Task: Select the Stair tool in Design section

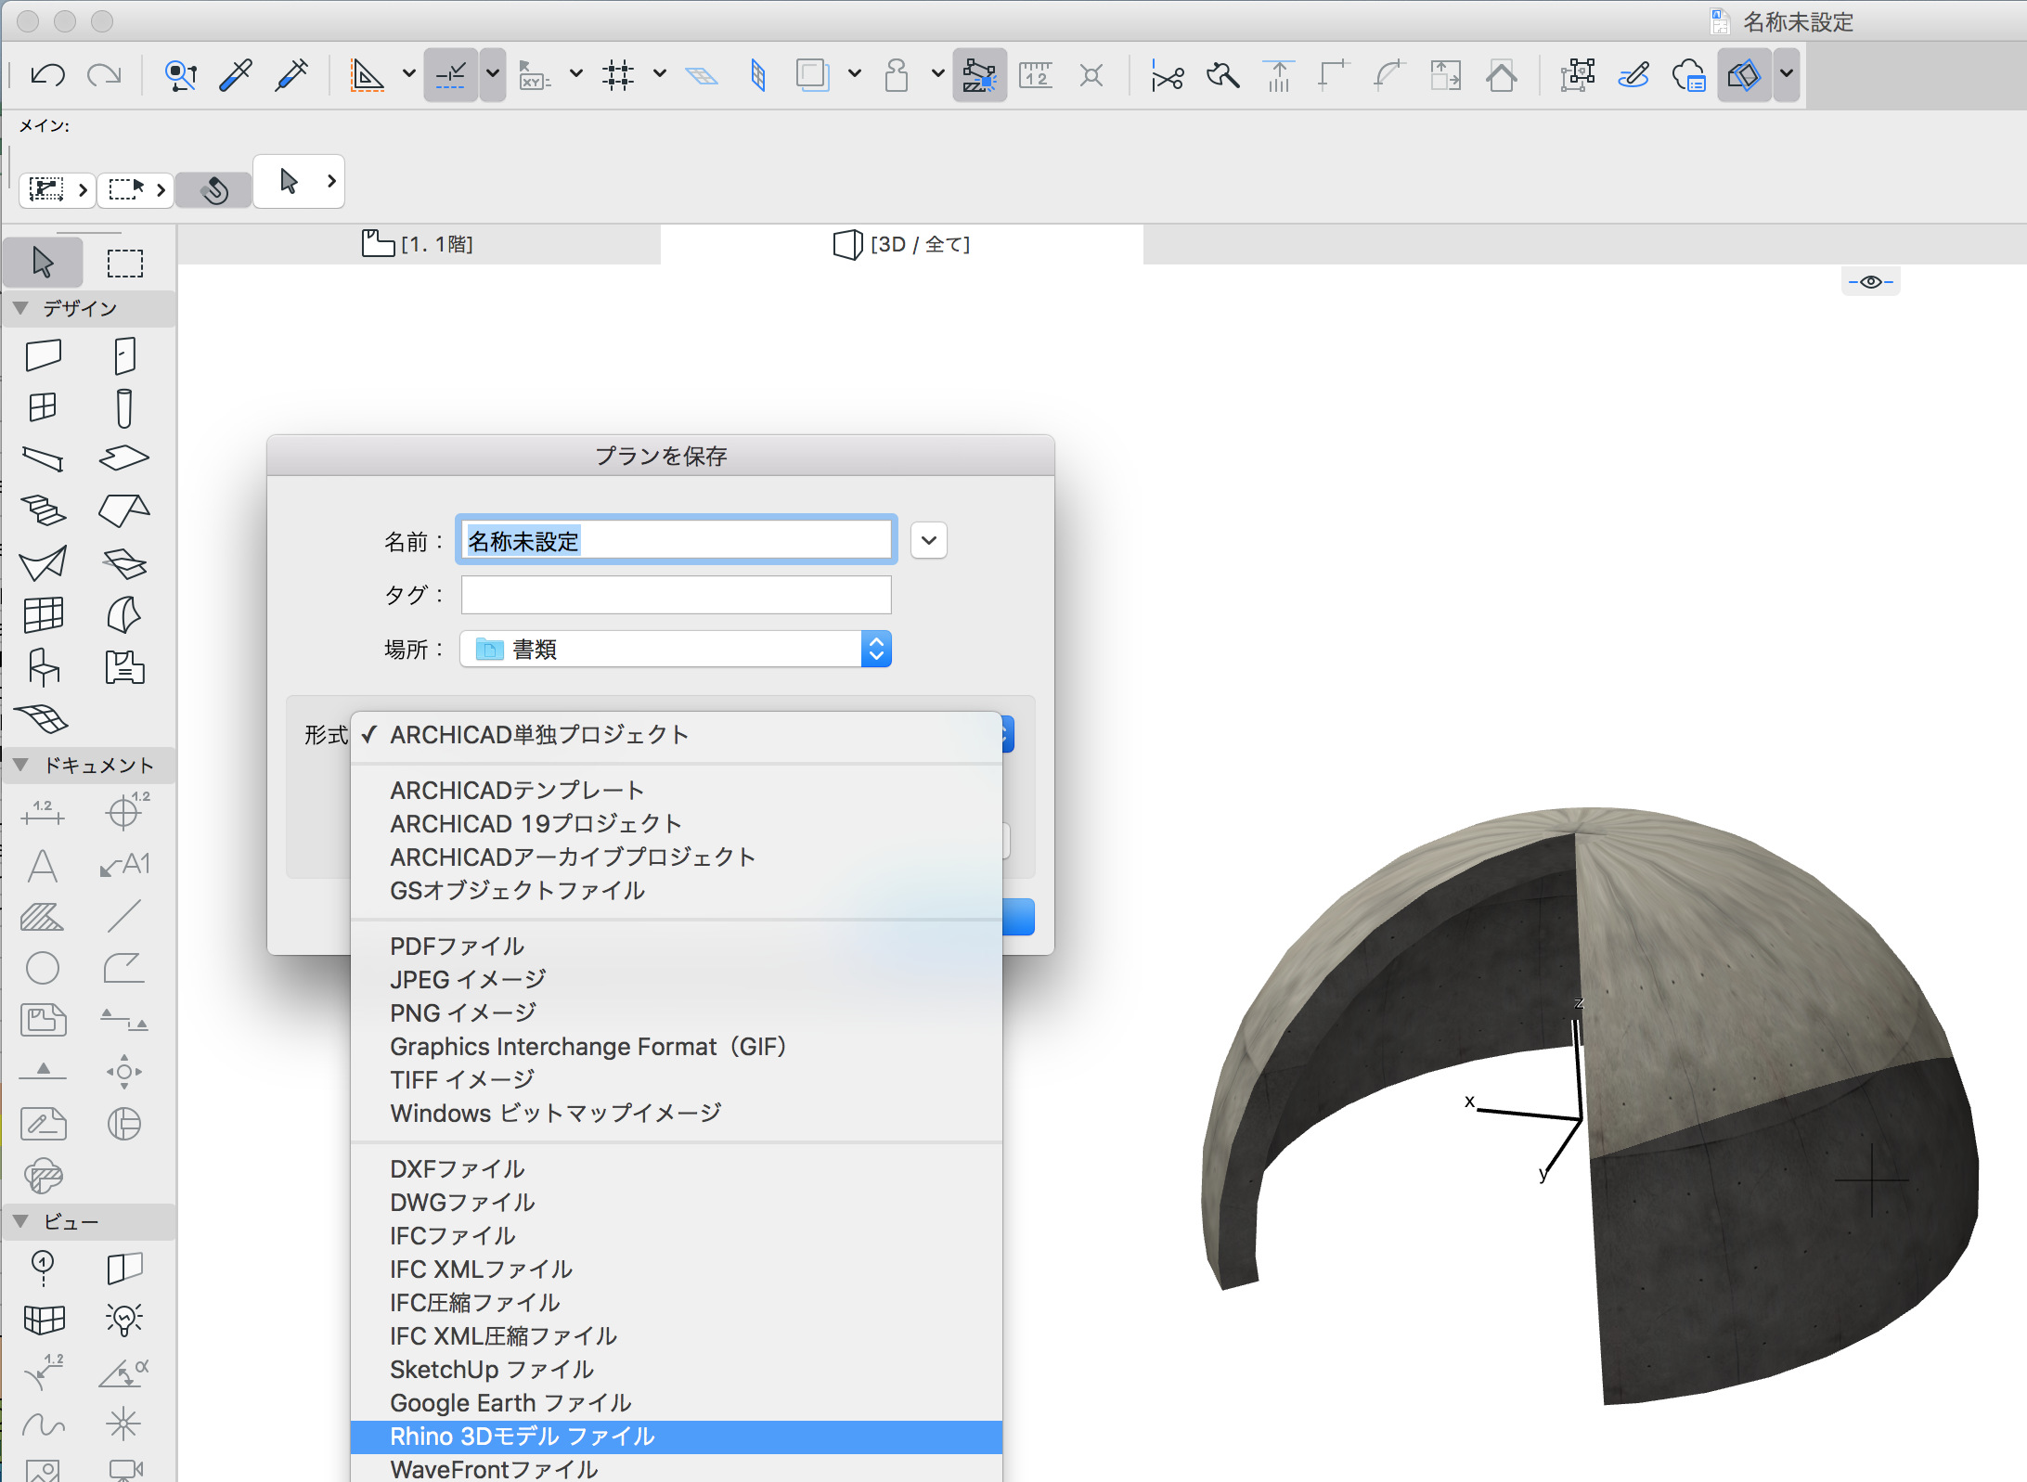Action: click(43, 509)
